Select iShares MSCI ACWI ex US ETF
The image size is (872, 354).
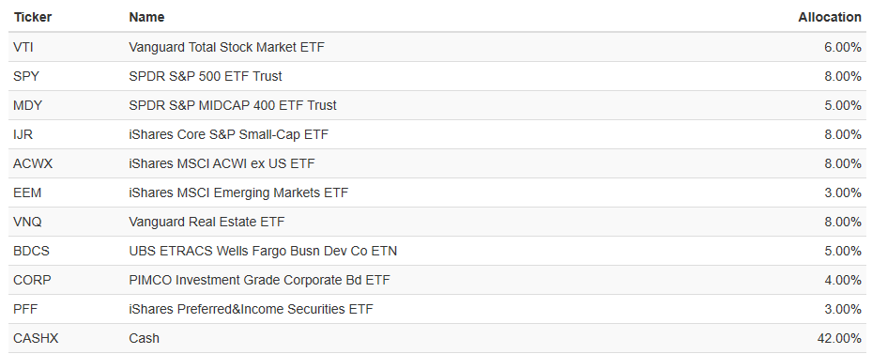(222, 163)
